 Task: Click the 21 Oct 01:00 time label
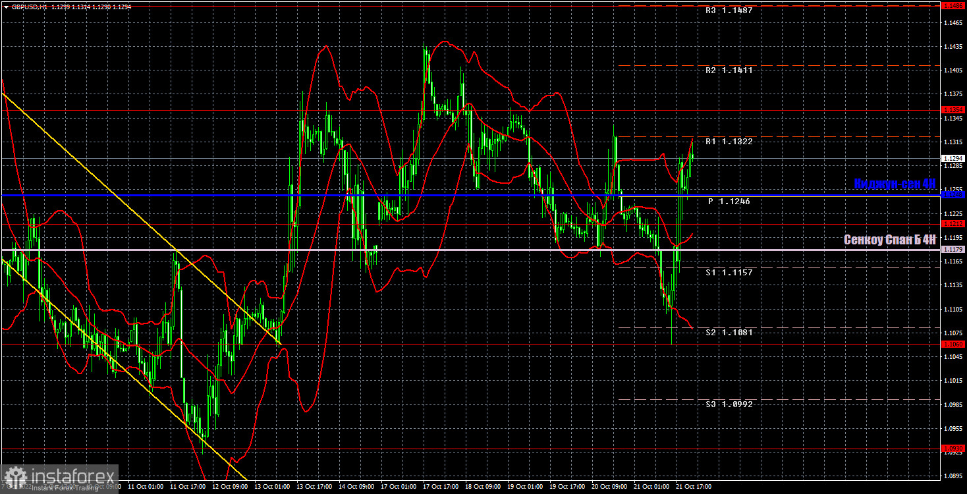(x=652, y=487)
